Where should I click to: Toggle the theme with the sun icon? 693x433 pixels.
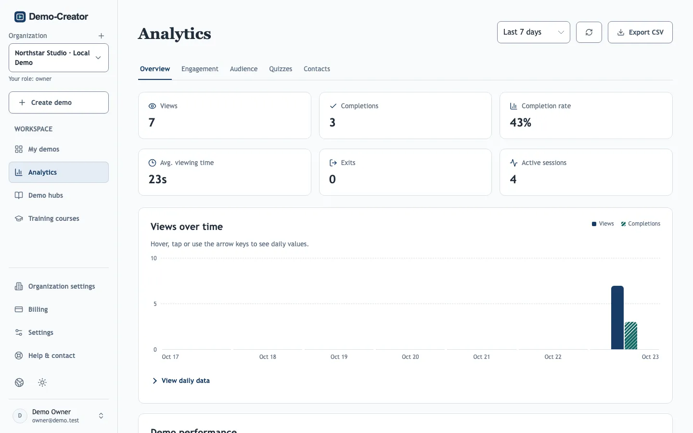point(42,382)
